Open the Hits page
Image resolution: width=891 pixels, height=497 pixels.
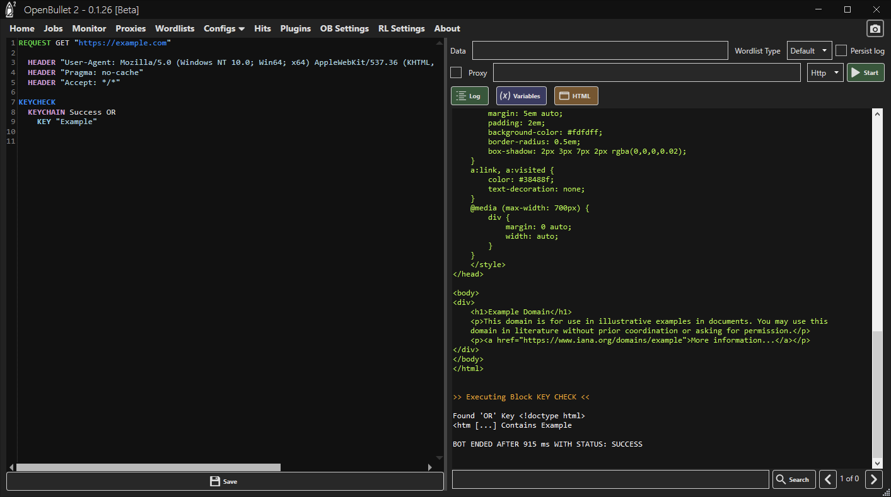click(262, 28)
